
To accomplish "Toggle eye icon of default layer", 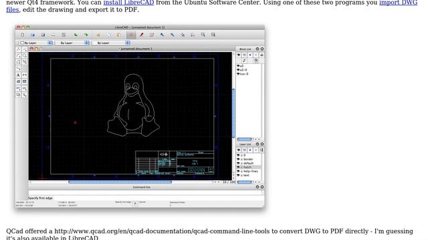I will coord(238,163).
